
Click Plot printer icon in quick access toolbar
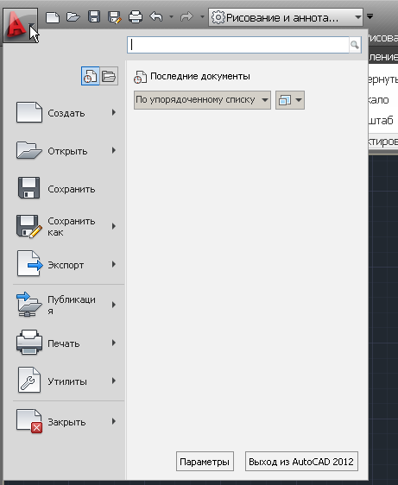click(x=136, y=16)
